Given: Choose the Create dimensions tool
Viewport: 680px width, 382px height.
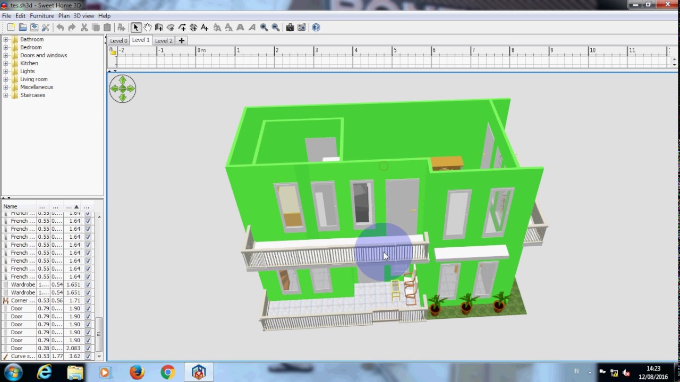Looking at the screenshot, I should click(193, 28).
